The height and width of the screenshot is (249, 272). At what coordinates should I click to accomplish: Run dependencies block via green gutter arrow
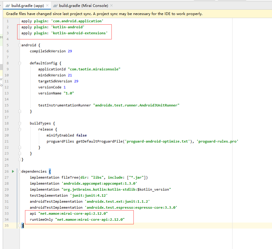(x=13, y=171)
